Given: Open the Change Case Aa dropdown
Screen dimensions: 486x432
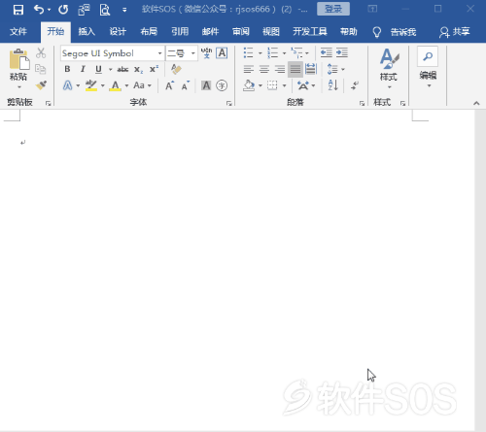Looking at the screenshot, I should click(x=142, y=85).
